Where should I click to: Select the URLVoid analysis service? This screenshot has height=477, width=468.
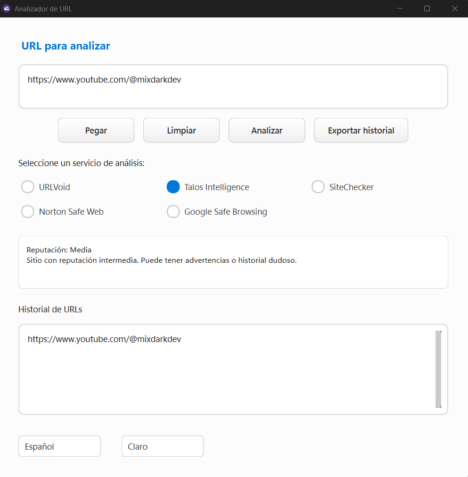click(x=28, y=187)
